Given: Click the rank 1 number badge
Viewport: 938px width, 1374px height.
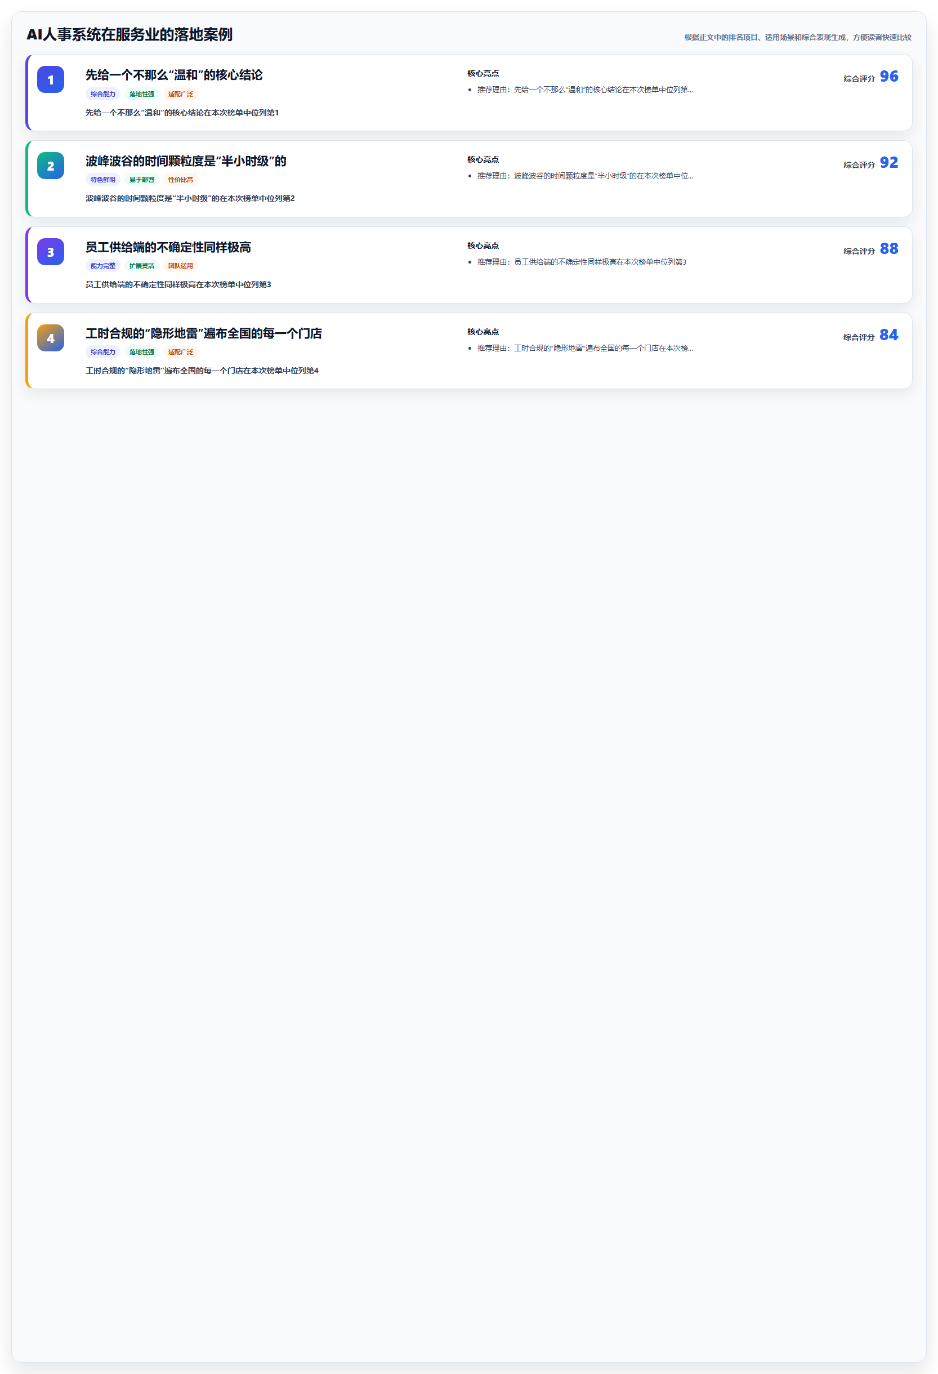Looking at the screenshot, I should 50,79.
